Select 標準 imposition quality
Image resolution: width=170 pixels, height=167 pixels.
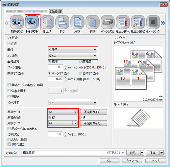(x=50, y=61)
